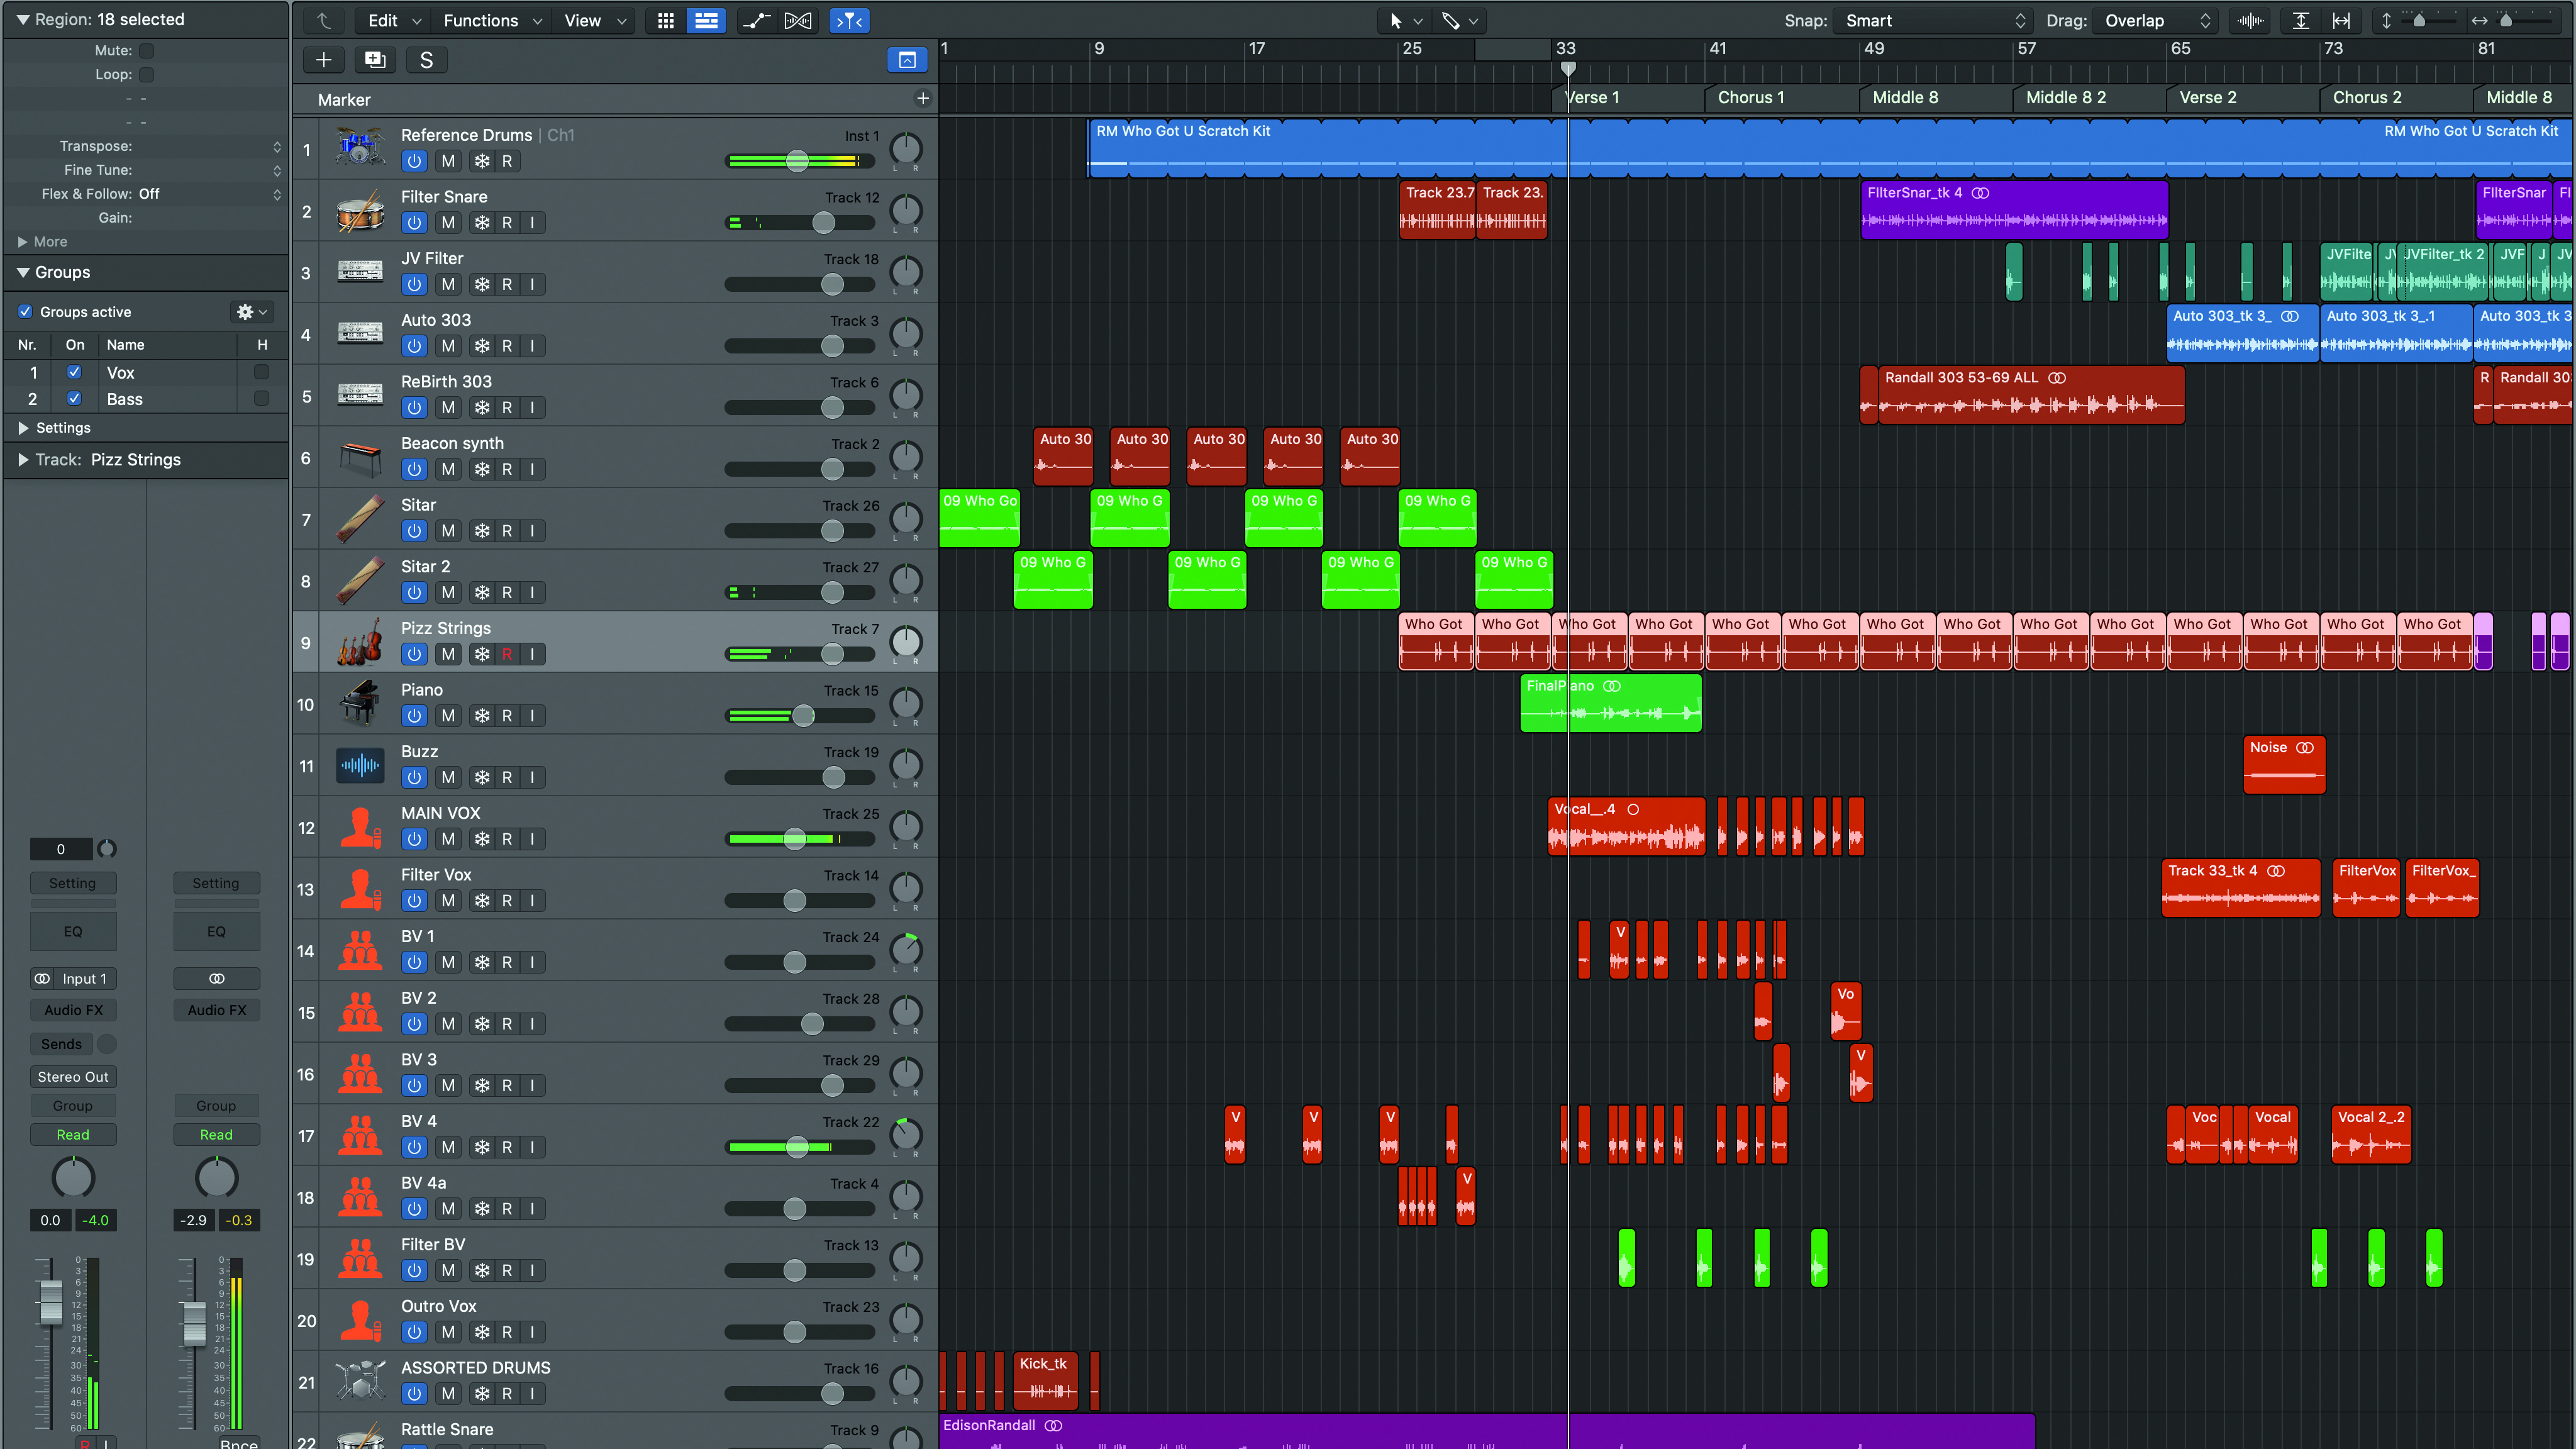This screenshot has width=2576, height=1449.
Task: Expand the Track Pizz Strings section
Action: click(x=23, y=460)
